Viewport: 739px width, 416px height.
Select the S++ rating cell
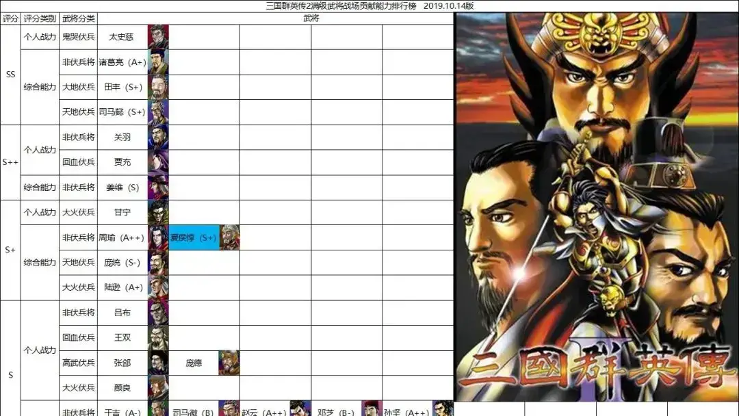coord(10,162)
